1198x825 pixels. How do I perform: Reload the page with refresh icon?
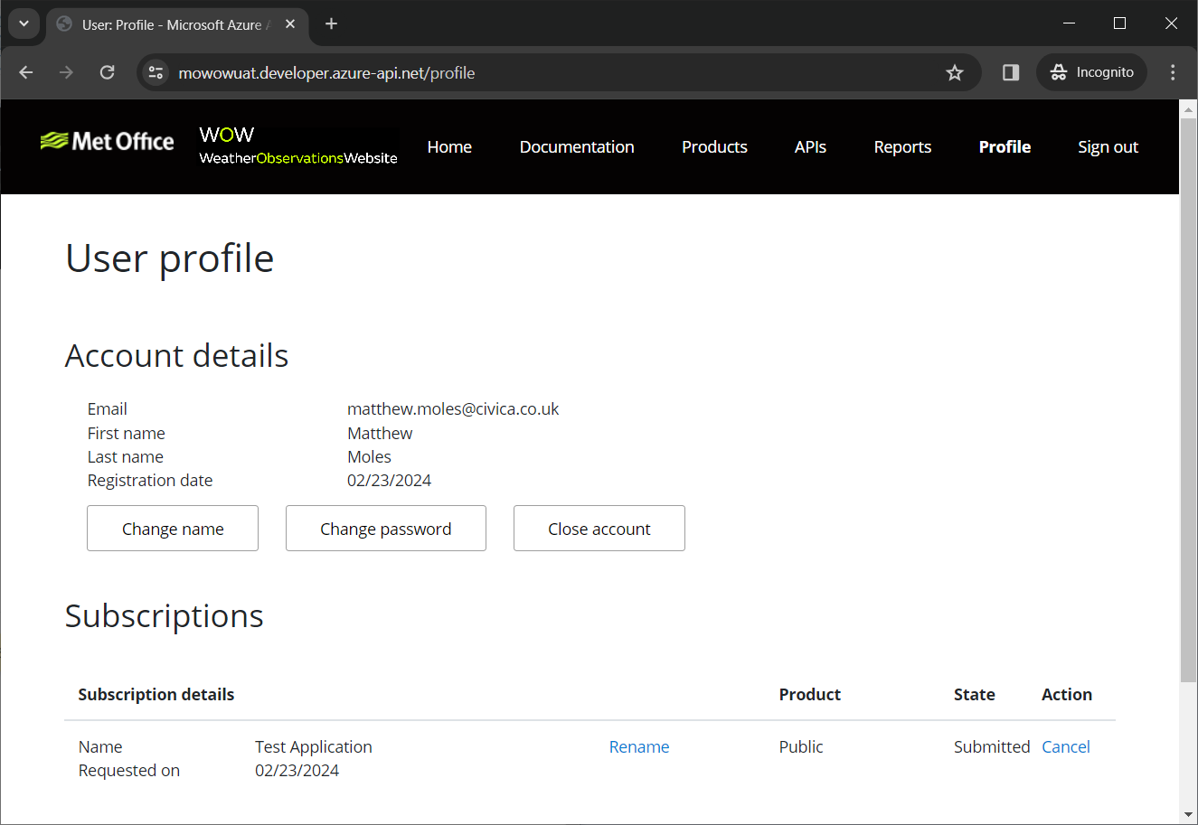[x=107, y=72]
